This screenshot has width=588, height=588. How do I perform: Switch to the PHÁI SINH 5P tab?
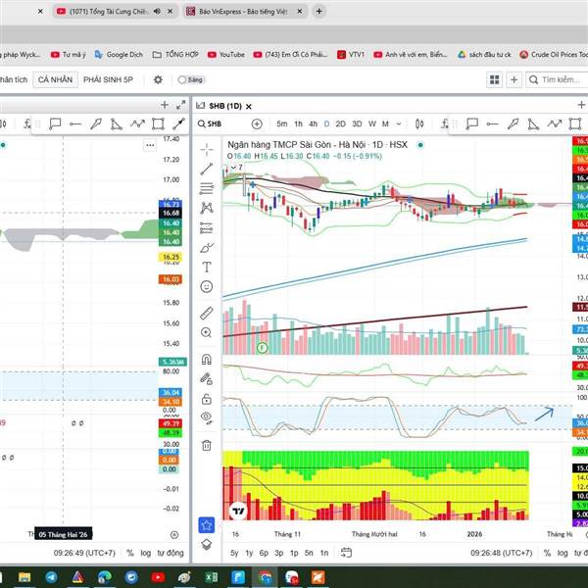coord(108,80)
